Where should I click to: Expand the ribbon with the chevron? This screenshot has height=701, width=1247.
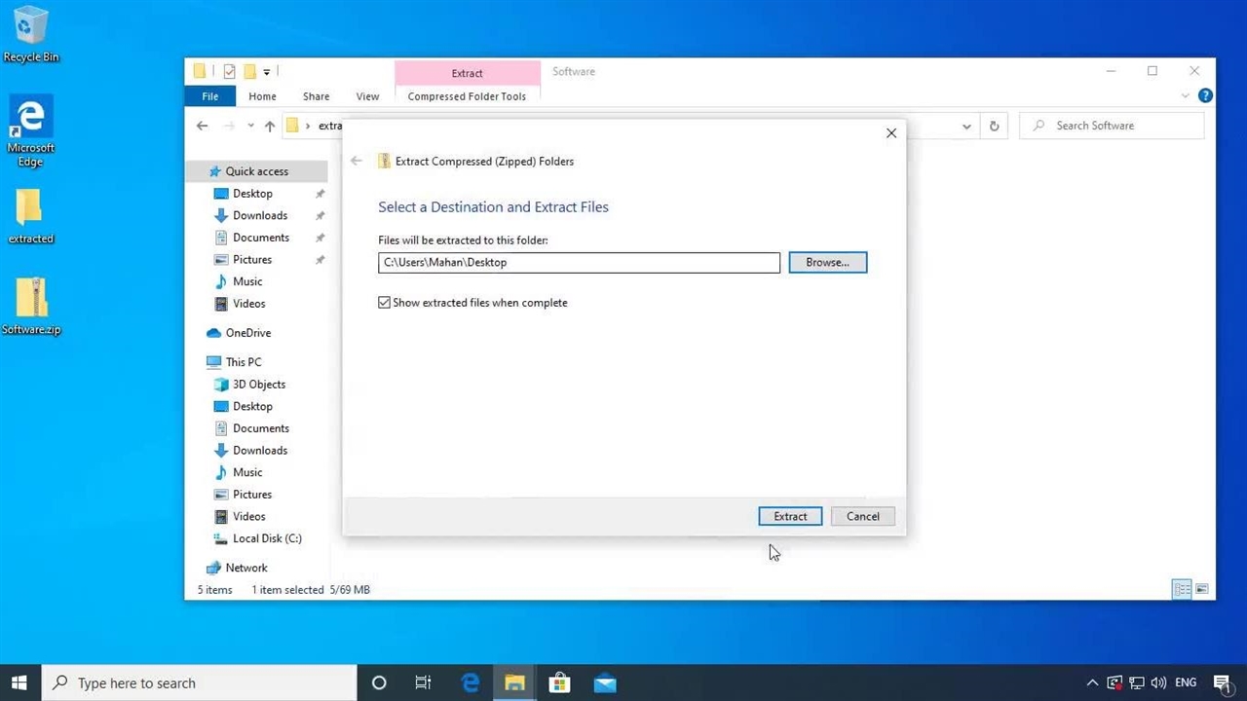tap(1186, 95)
